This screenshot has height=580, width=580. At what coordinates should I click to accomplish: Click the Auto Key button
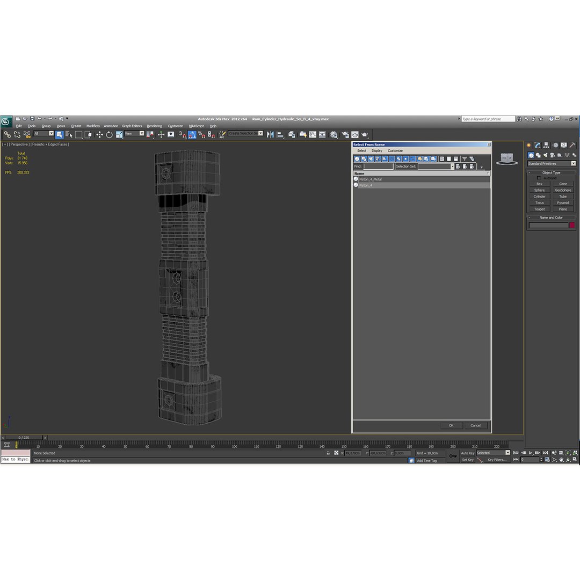point(468,453)
